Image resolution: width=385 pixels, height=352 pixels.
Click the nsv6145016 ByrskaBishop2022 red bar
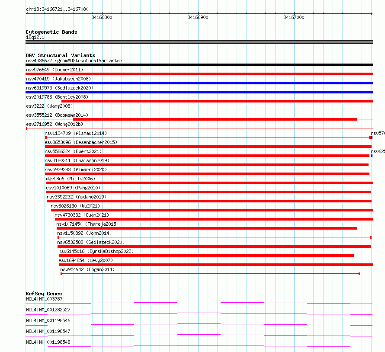(x=206, y=256)
